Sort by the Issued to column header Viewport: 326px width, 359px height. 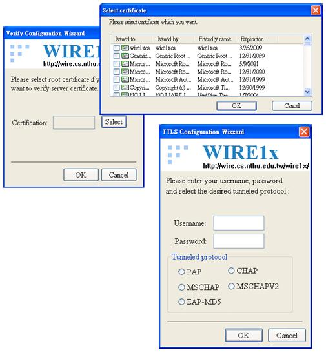point(132,39)
